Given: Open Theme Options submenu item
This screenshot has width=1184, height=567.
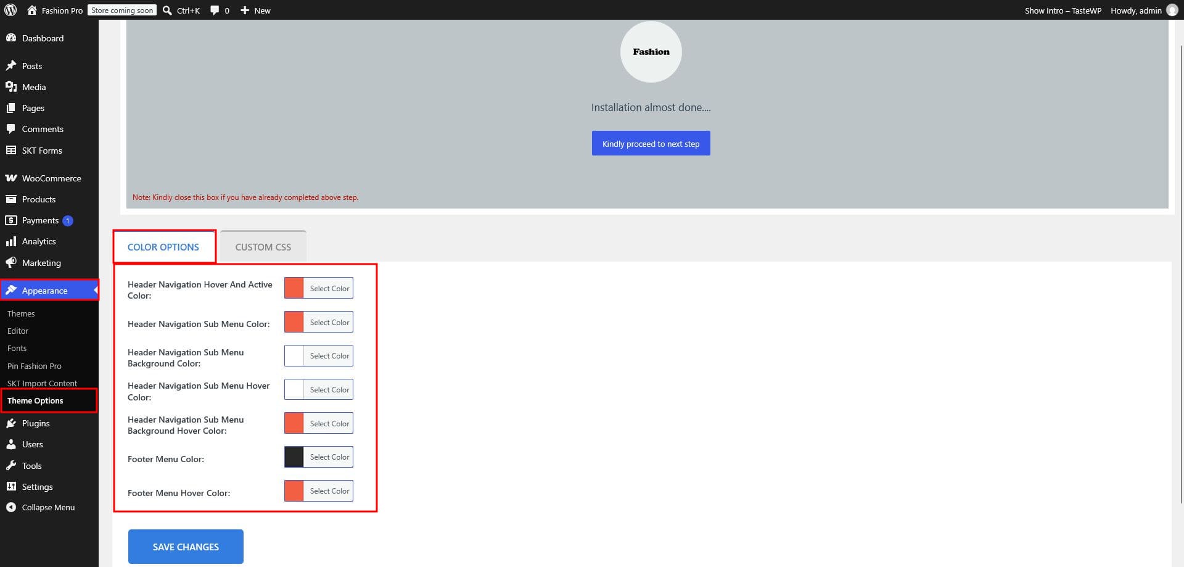Looking at the screenshot, I should (35, 400).
